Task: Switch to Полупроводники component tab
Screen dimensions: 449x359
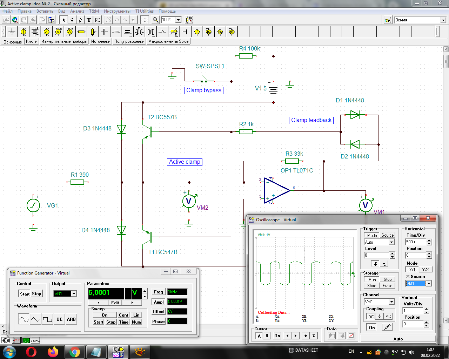Action: pyautogui.click(x=129, y=41)
